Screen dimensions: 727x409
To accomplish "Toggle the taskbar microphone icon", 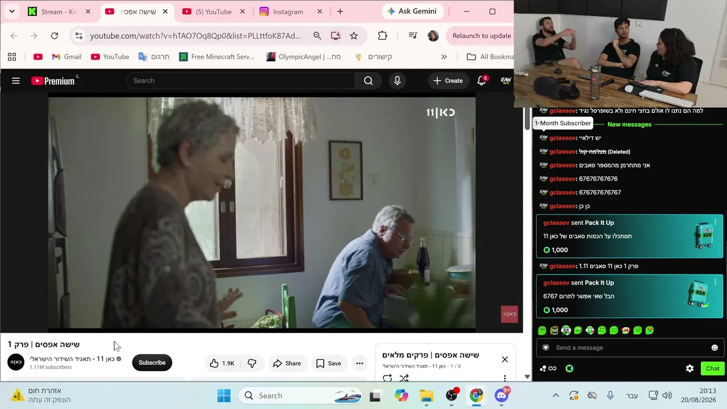I will coord(610,395).
